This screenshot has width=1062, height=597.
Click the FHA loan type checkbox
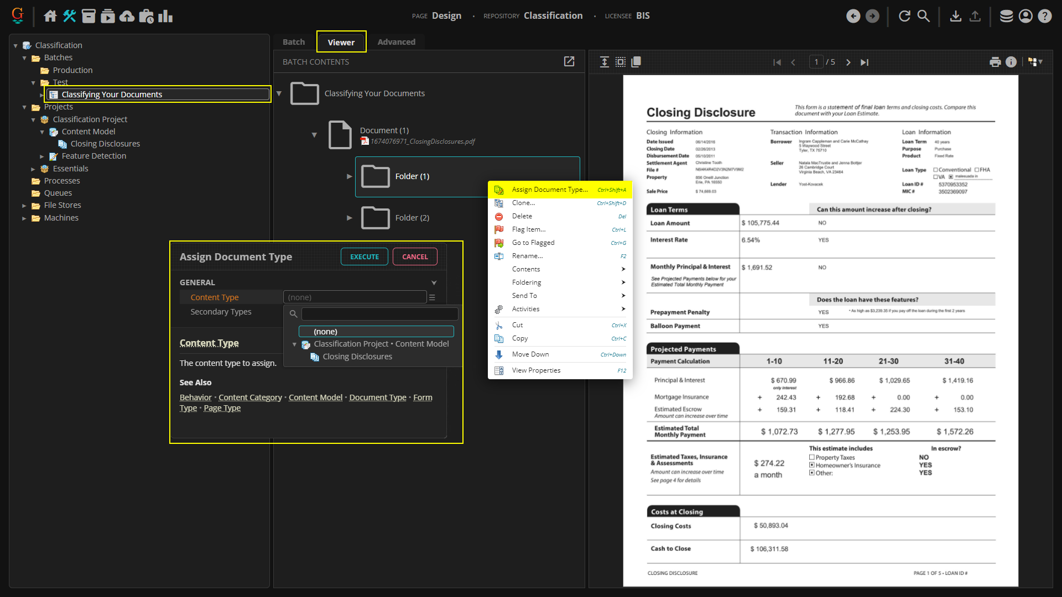[x=977, y=170]
